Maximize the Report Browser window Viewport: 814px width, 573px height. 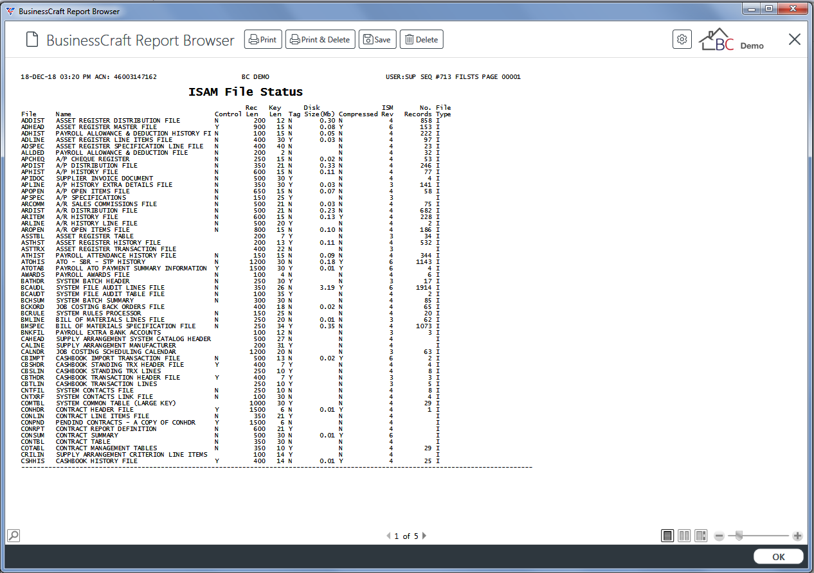click(770, 9)
